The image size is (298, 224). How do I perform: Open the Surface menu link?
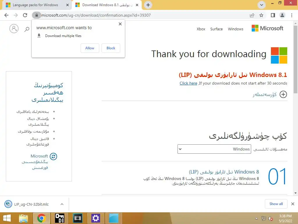(x=217, y=29)
